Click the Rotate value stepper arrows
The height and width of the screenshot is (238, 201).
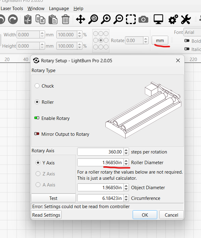(x=146, y=41)
